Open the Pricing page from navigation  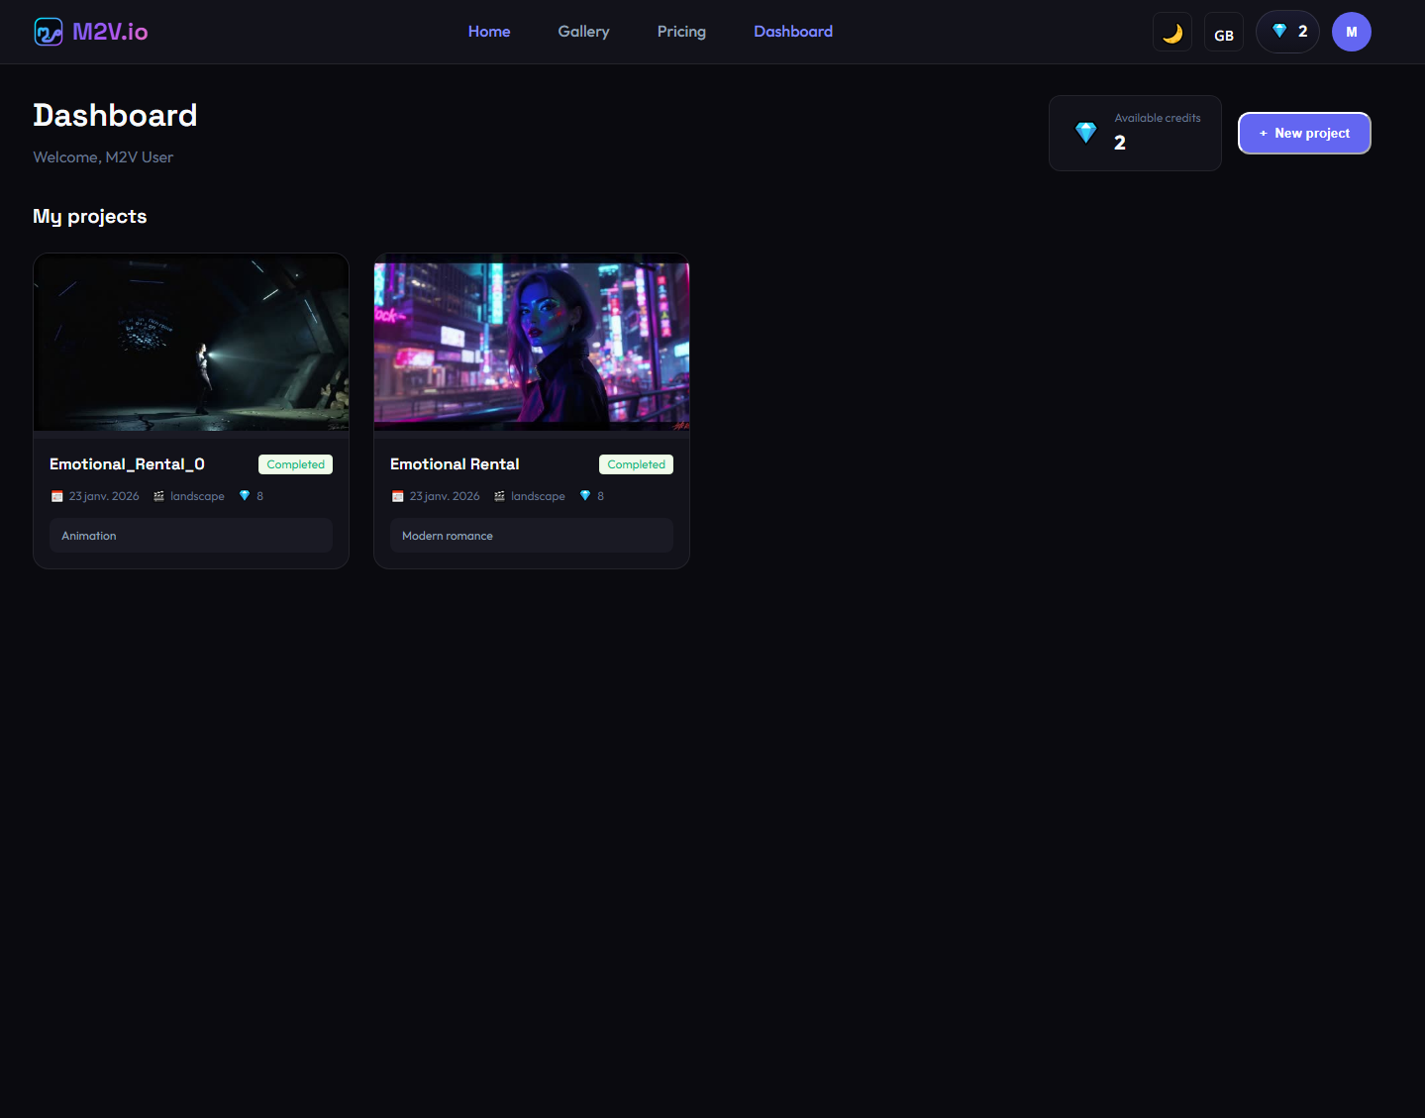point(681,31)
